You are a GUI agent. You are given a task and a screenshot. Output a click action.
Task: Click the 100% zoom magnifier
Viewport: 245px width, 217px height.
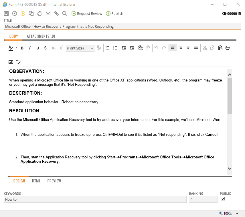point(221,213)
